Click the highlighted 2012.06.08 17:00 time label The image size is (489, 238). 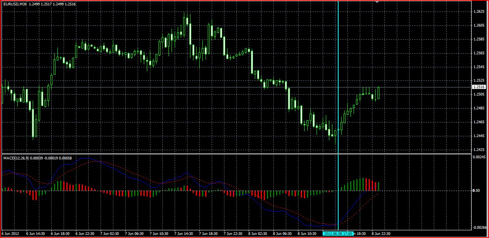pos(338,233)
